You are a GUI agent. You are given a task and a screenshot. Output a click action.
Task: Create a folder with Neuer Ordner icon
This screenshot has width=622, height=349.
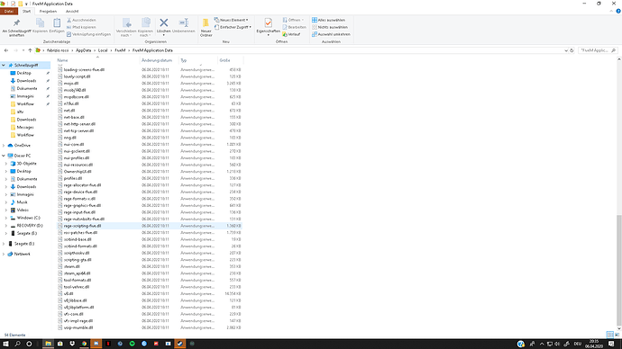click(206, 23)
